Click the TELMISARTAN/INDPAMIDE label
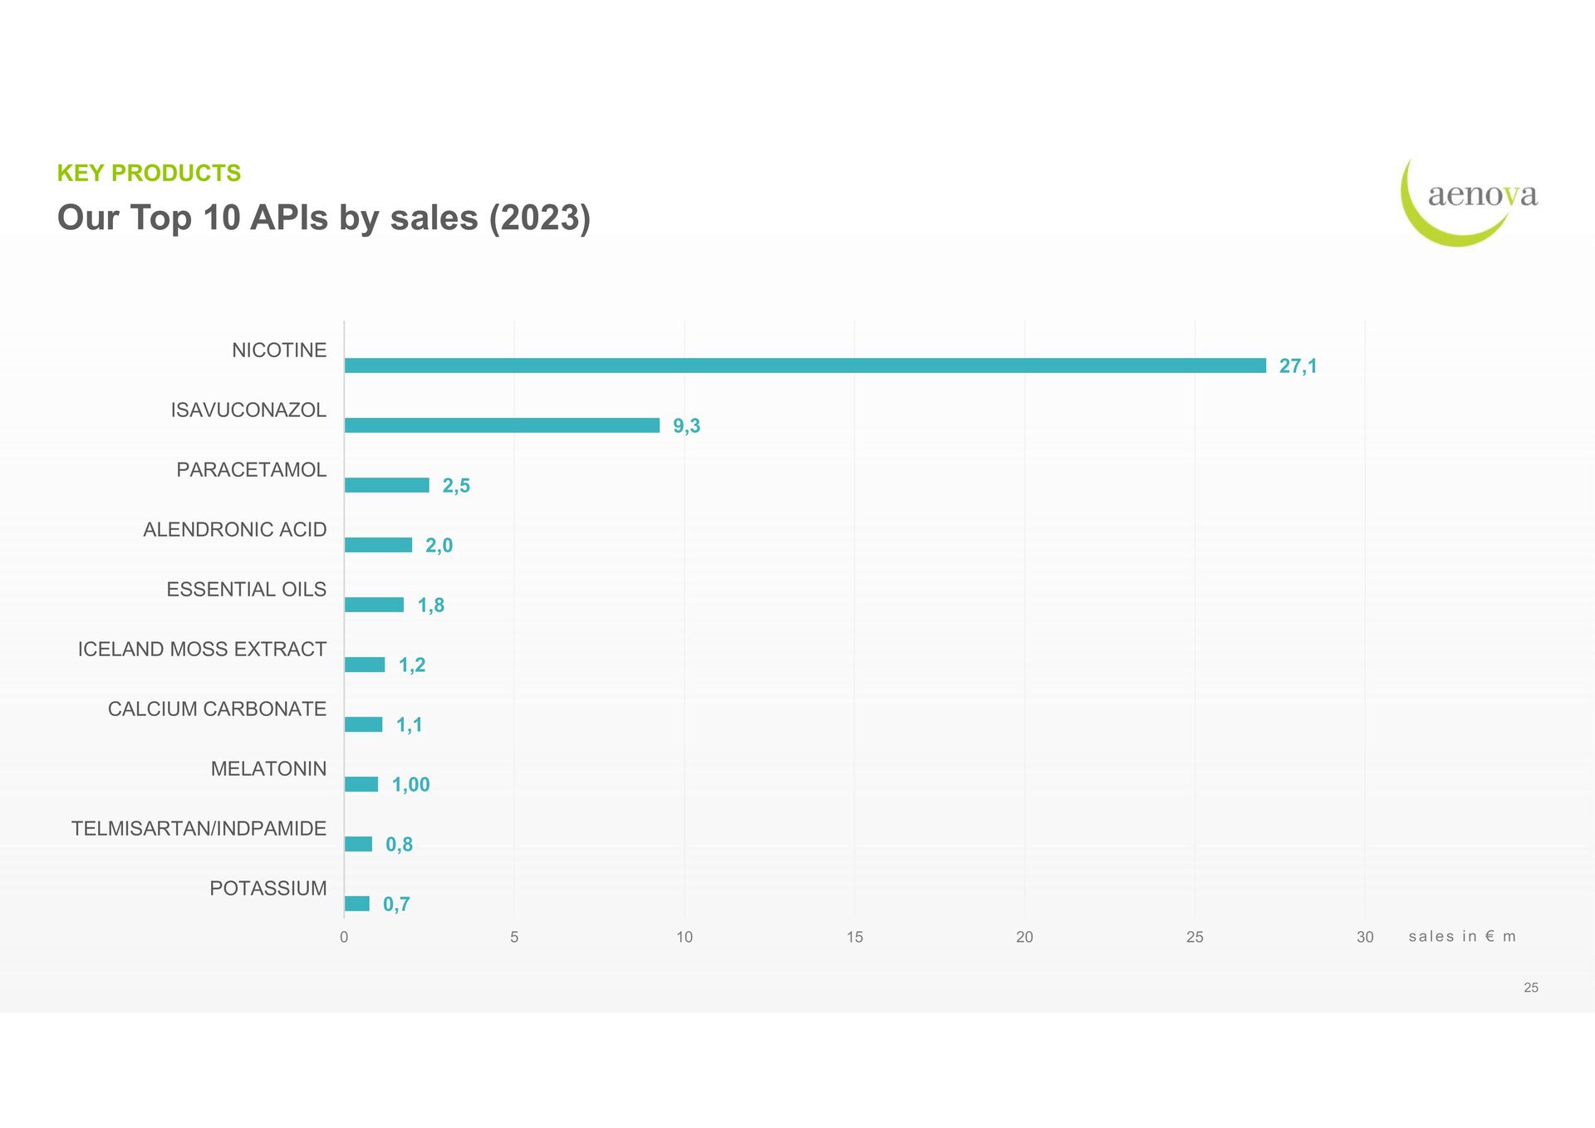The height and width of the screenshot is (1128, 1595). 199,829
